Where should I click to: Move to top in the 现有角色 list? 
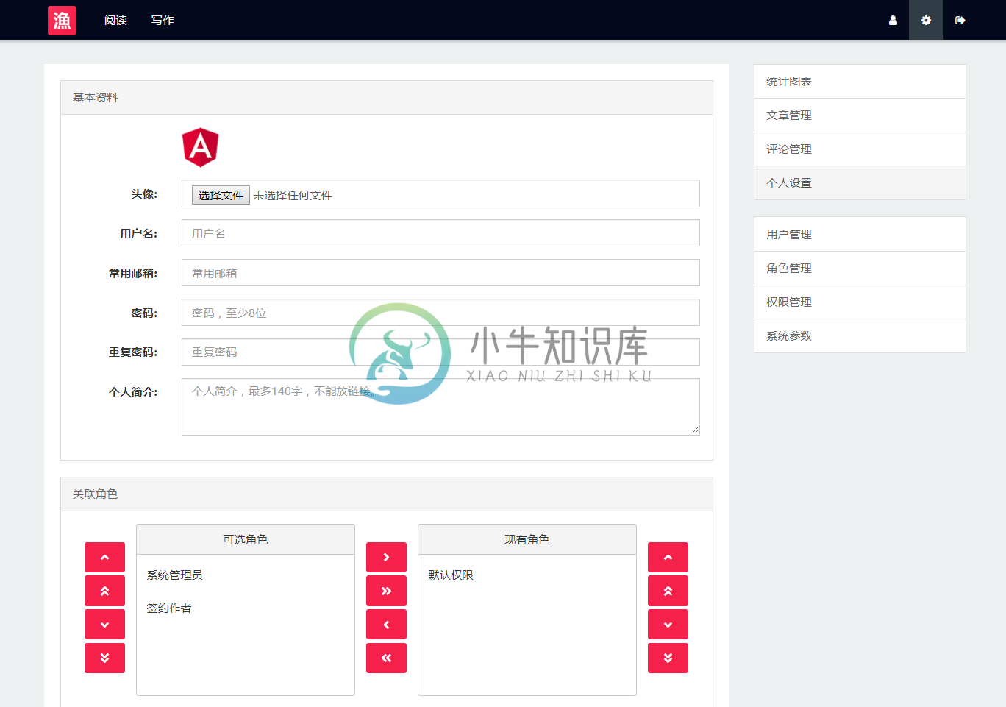(668, 591)
